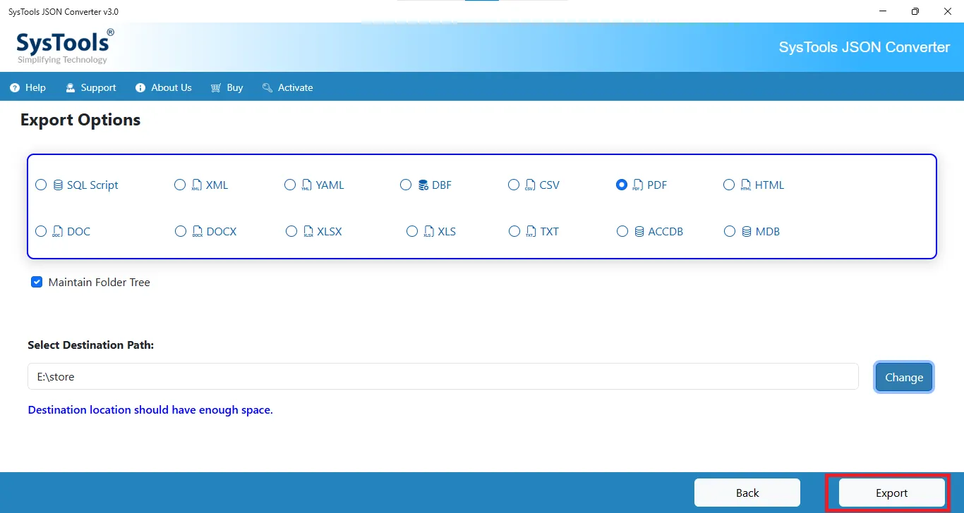Open the About Us menu
Image resolution: width=964 pixels, height=513 pixels.
click(163, 87)
